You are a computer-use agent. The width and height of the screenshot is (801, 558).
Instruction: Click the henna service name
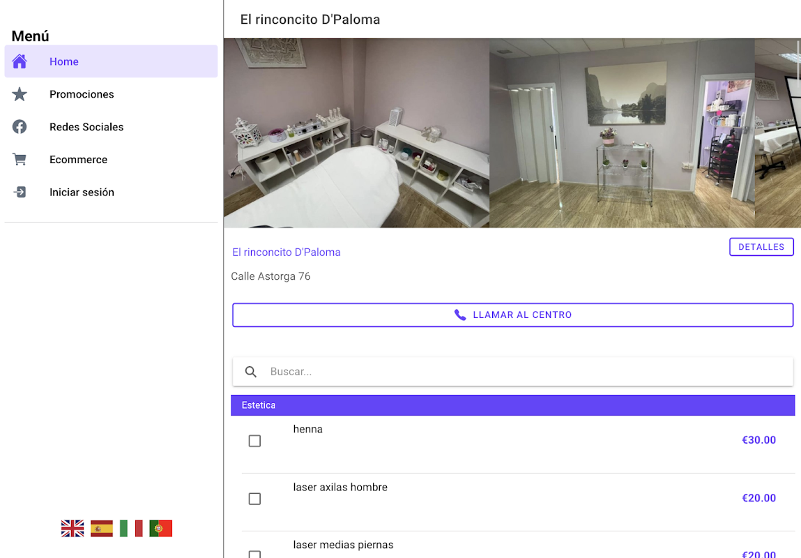(307, 429)
